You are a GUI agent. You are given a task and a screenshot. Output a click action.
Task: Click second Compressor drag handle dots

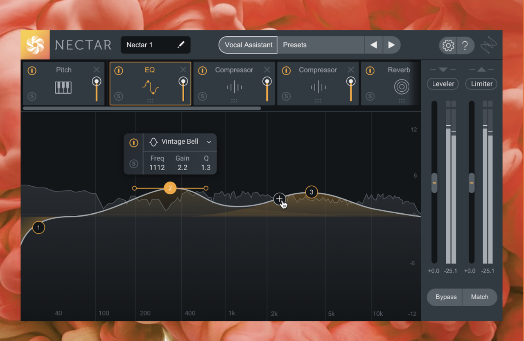318,100
